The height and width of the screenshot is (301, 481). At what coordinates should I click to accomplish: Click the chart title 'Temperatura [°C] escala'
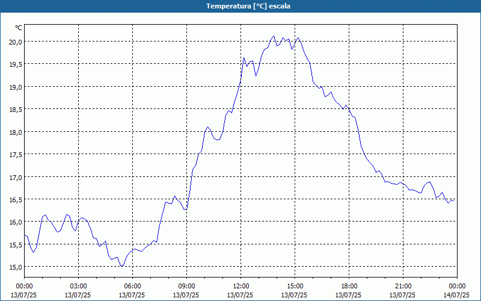point(248,6)
